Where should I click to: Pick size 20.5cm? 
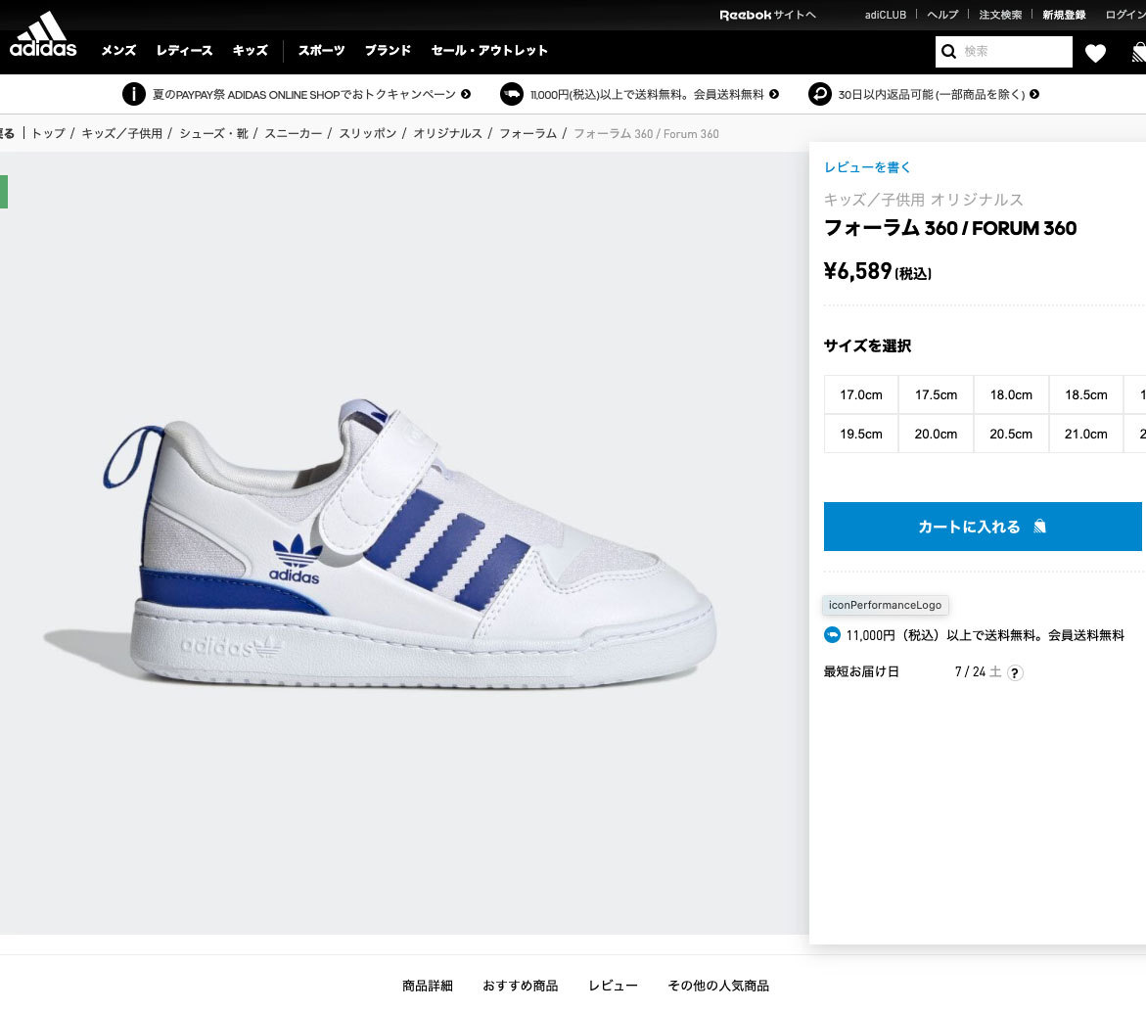(x=1011, y=434)
